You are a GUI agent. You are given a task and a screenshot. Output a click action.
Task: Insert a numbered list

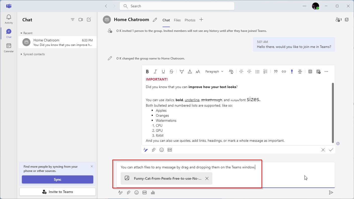coord(265,72)
